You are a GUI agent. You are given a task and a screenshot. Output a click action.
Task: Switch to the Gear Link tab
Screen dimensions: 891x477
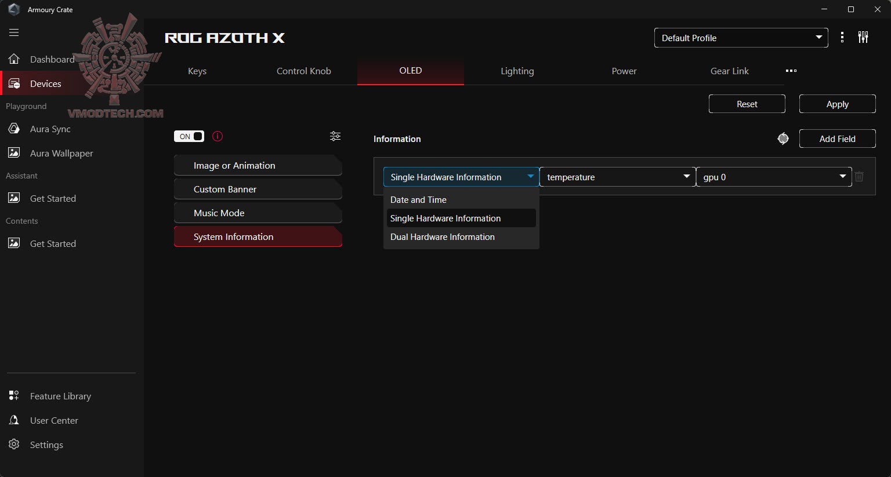(730, 71)
